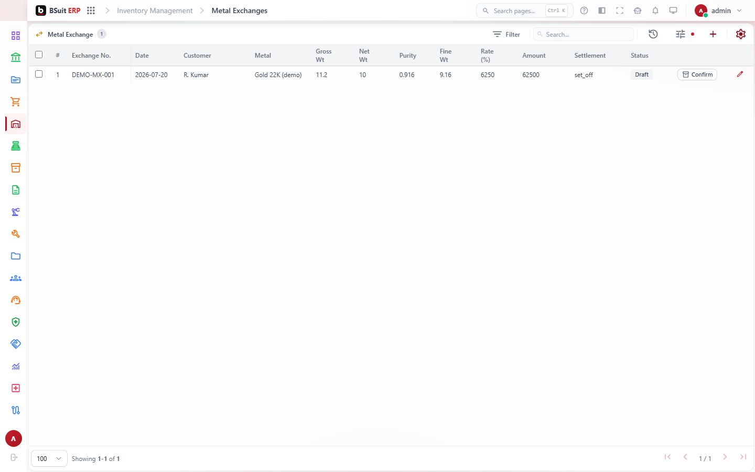Click the Search pages field
Screen dimensions: 755x472
point(524,10)
